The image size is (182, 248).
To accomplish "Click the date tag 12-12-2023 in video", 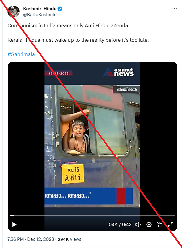I will click(x=58, y=73).
